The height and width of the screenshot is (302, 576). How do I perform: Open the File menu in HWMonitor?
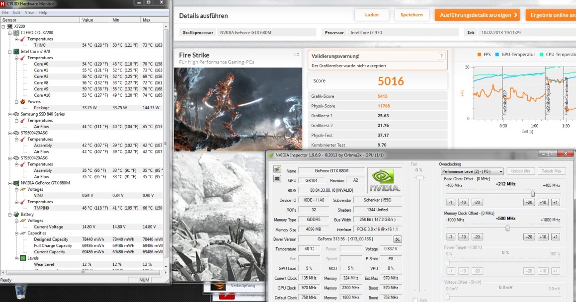pos(5,12)
